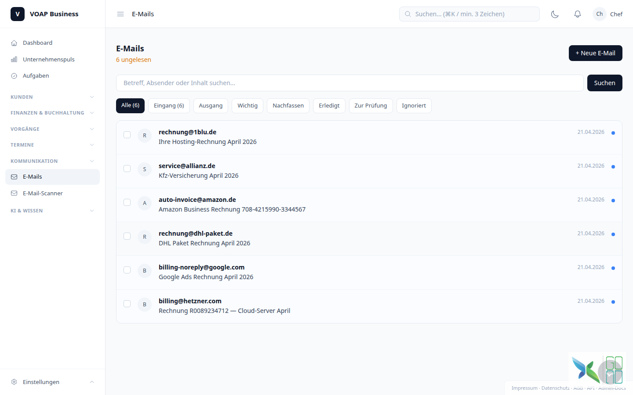Open email Amazon Business Rechnung 708-4215990-3344567
Viewport: 633px width, 395px height.
[x=369, y=205]
